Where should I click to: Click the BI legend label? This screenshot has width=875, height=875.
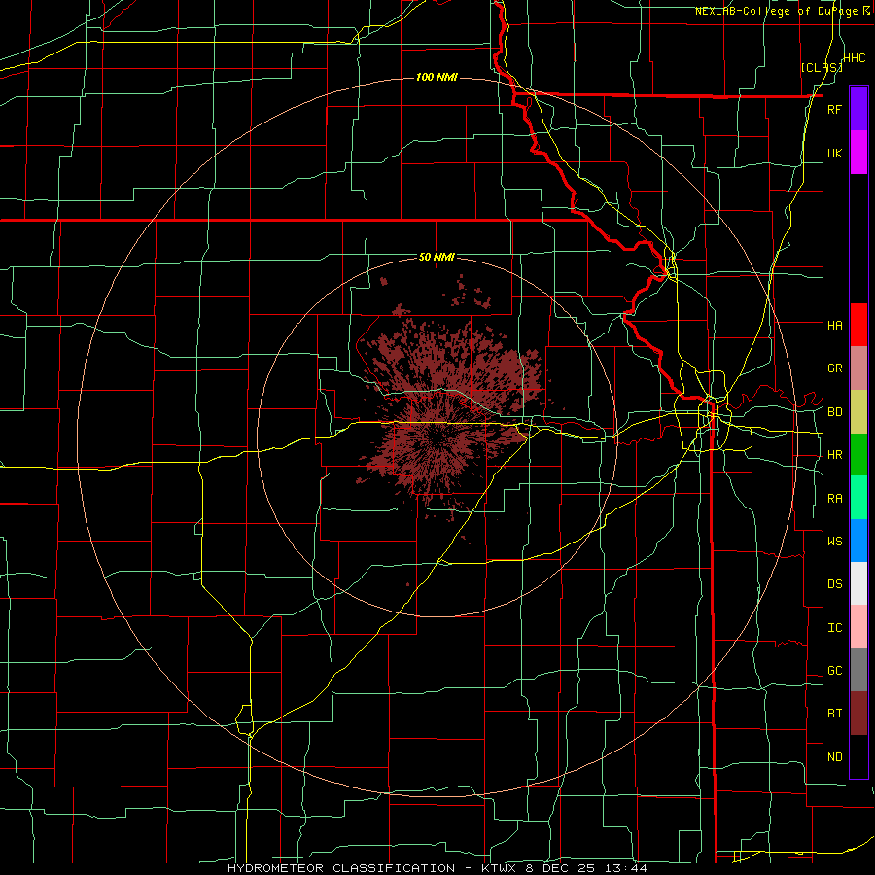pos(834,714)
